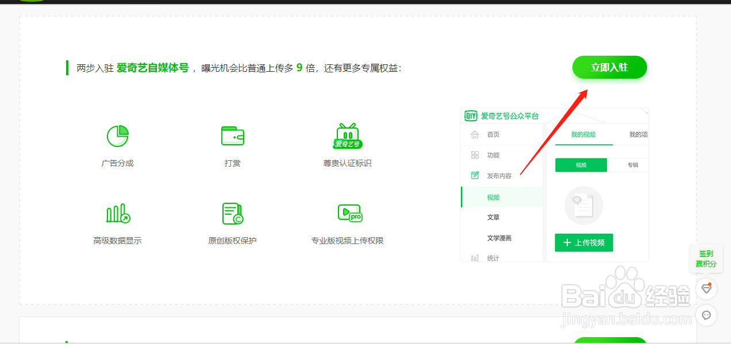Switch to 我的视频 tab in preview
This screenshot has width=731, height=344.
tap(583, 134)
